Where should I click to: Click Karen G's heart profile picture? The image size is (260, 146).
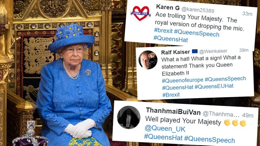140,13
